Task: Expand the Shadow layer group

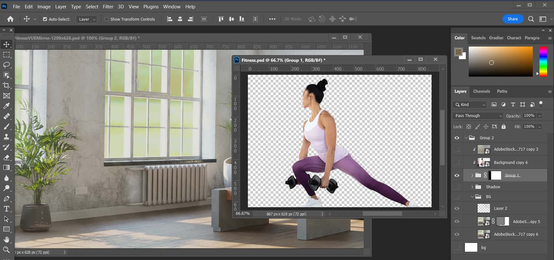Action: pyautogui.click(x=472, y=187)
